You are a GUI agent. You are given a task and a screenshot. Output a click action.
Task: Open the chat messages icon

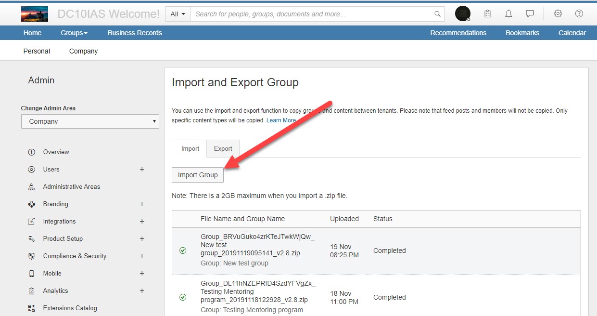coord(530,14)
